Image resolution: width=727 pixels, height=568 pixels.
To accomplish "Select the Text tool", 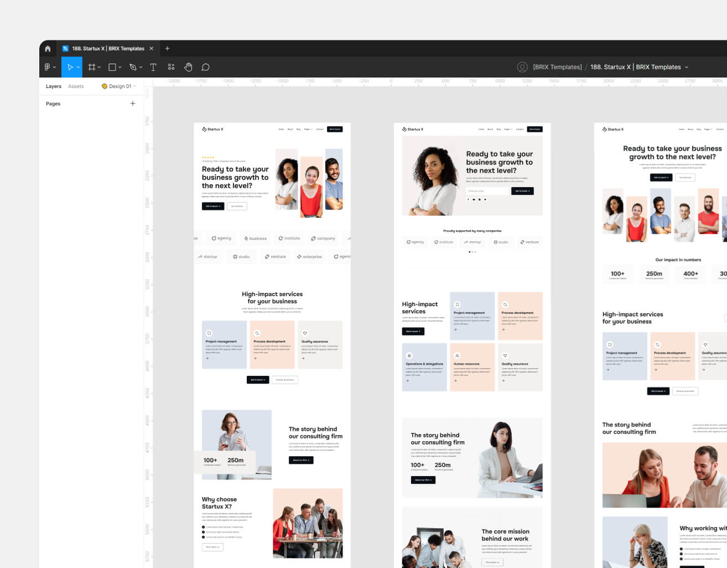I will (x=153, y=67).
